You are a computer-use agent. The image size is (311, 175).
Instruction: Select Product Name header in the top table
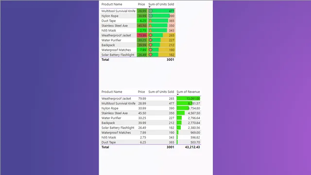(x=112, y=4)
